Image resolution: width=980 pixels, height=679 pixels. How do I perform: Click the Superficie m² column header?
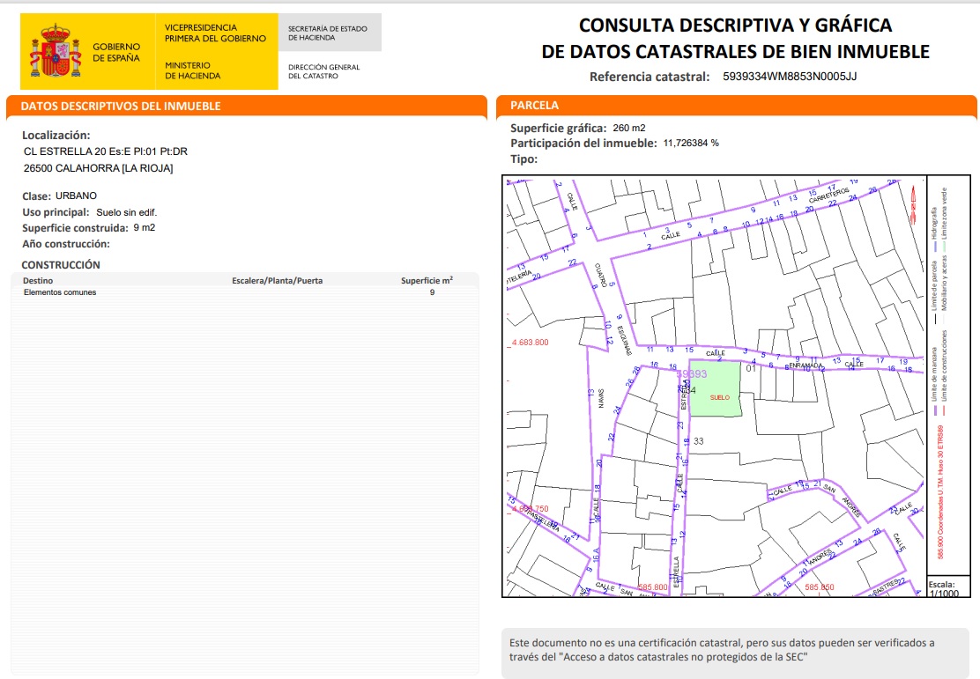tap(427, 281)
